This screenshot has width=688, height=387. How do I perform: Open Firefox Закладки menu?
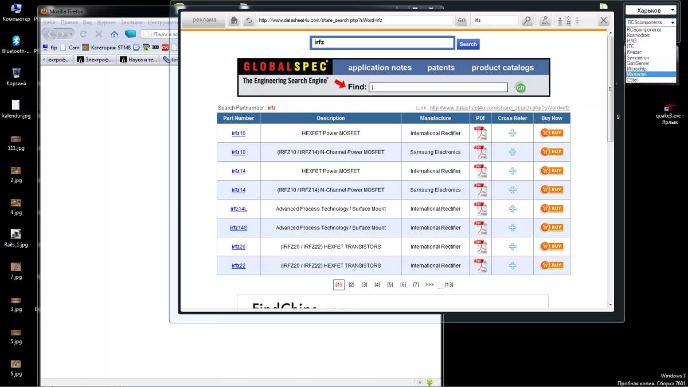coord(132,22)
